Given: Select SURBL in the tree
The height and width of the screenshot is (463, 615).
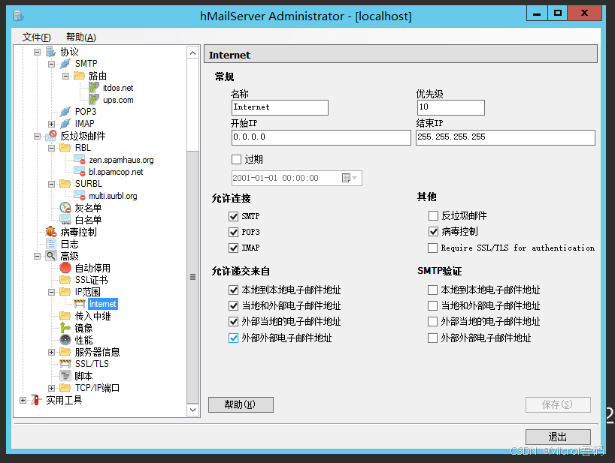Looking at the screenshot, I should [88, 184].
